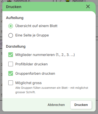Cancel printing via the Abbrechen button
98x114 pixels.
[56, 105]
